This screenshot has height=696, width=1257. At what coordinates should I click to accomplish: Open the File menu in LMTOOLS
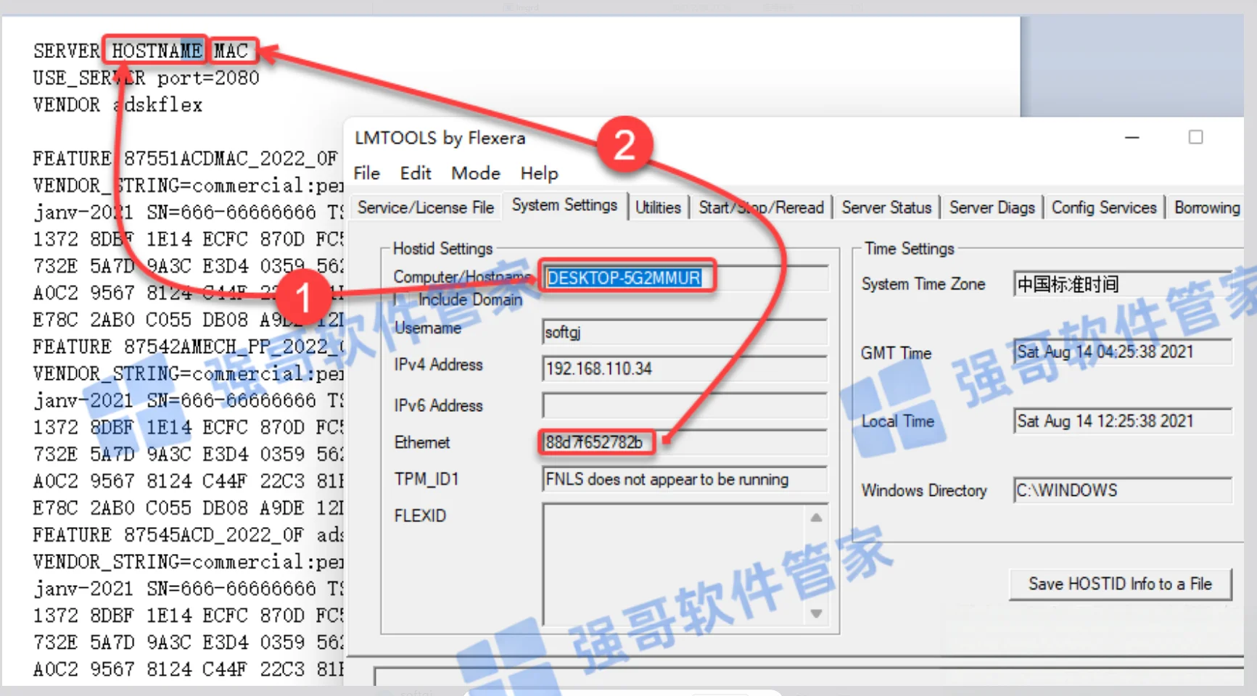(x=366, y=173)
